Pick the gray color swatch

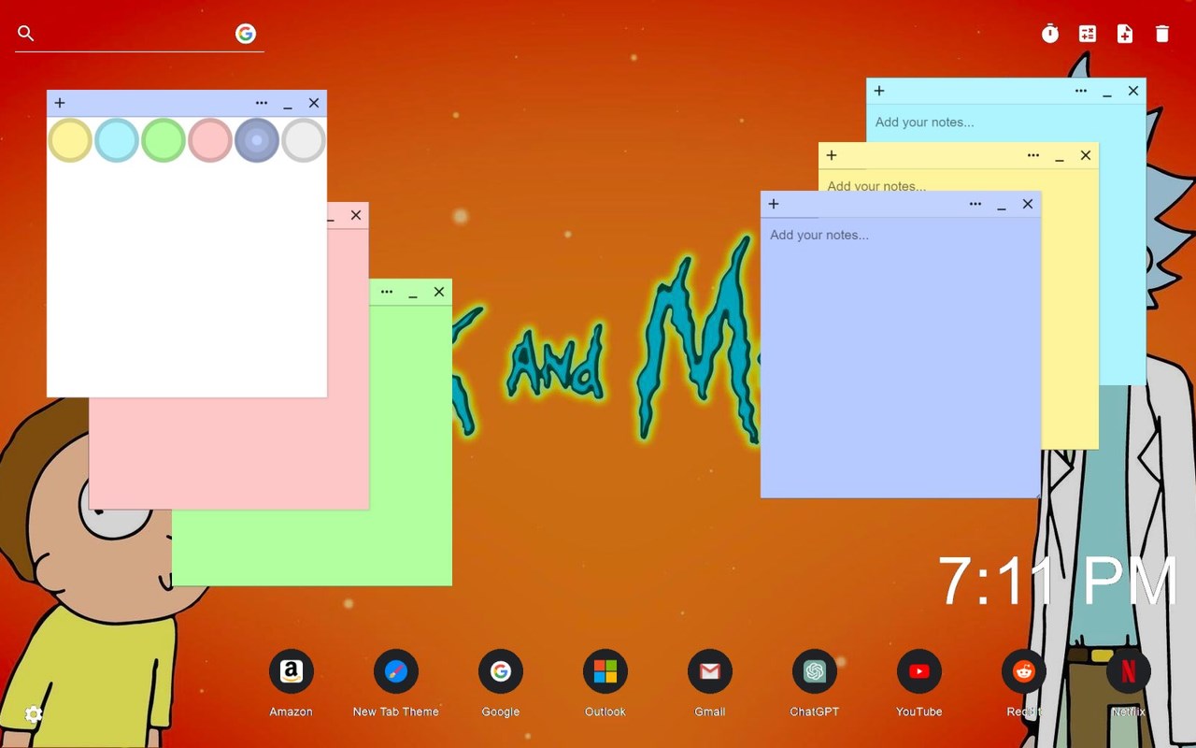tap(304, 140)
